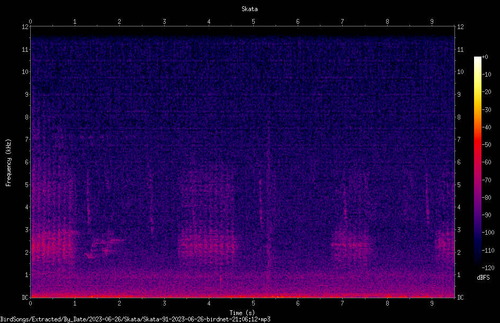This screenshot has height=323, width=500.
Task: Click the "-10" value on the color scale
Action: pyautogui.click(x=486, y=75)
